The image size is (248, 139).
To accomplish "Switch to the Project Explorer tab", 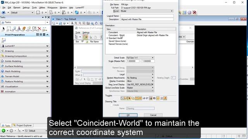I will [22, 125].
